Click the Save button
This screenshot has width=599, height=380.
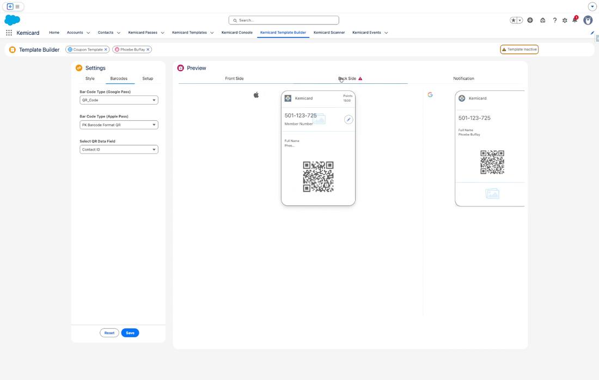[130, 333]
